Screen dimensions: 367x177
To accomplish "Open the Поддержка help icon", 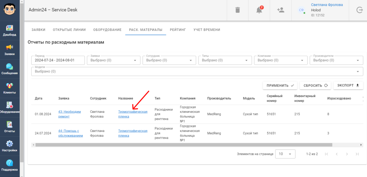I will [x=10, y=165].
